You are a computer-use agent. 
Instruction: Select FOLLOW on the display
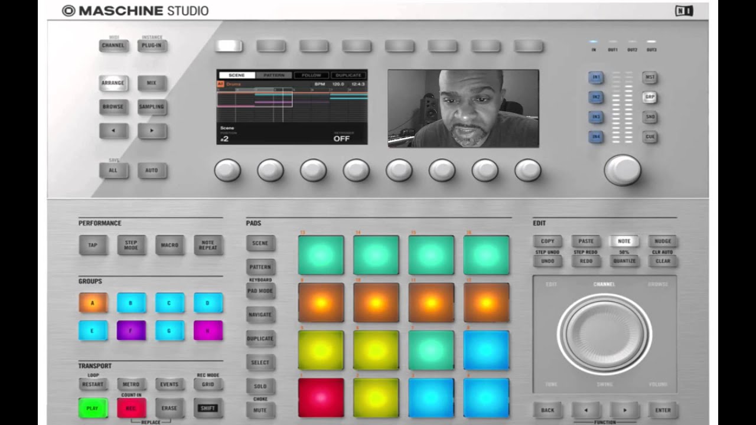pyautogui.click(x=311, y=75)
